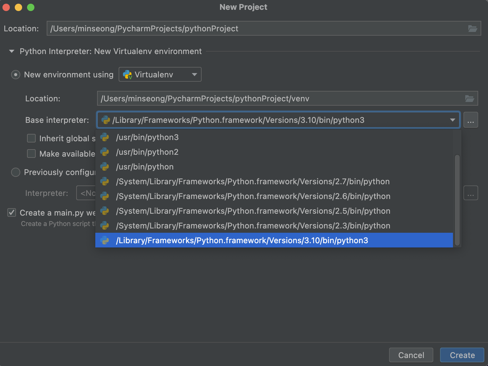The image size is (488, 366).
Task: Click Python icon beside Versions/2.5 entry
Action: point(105,211)
